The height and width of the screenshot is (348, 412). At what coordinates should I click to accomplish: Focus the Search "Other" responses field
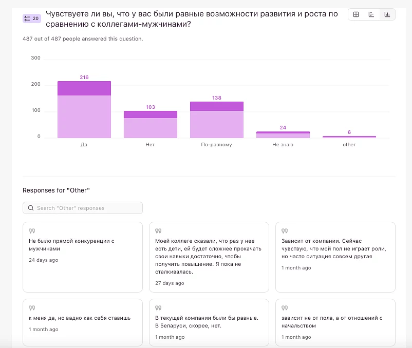(85, 208)
